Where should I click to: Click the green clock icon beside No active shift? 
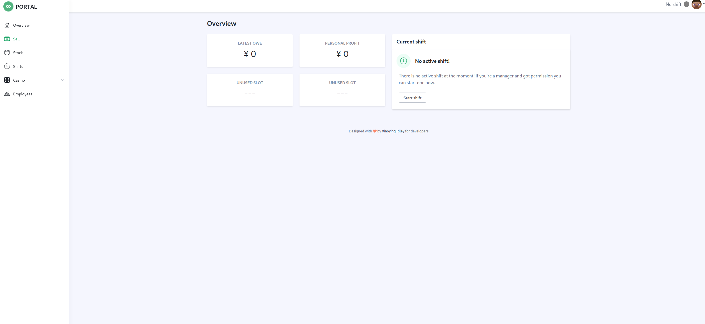tap(404, 61)
